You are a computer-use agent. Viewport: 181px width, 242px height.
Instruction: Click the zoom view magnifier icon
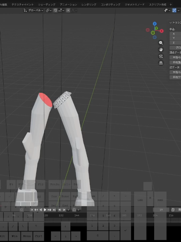point(161,43)
